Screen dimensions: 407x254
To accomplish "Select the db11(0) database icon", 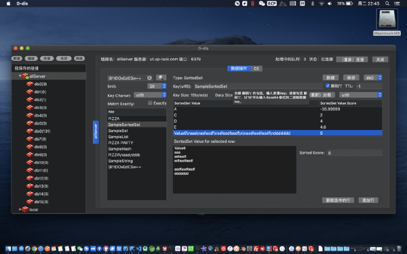I will (x=30, y=170).
